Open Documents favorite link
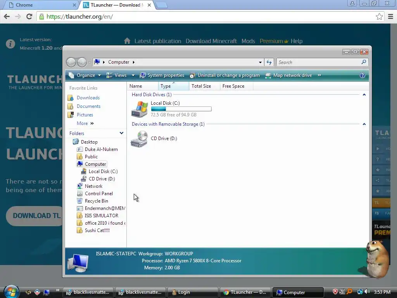This screenshot has width=397, height=298. coord(88,106)
